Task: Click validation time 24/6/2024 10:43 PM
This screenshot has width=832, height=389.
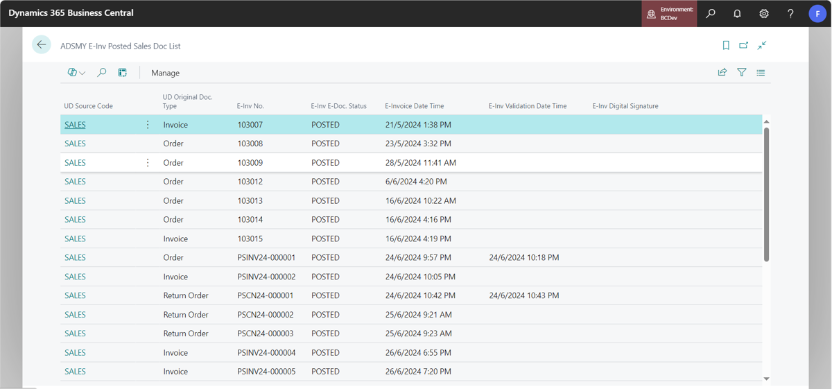Action: click(x=524, y=295)
